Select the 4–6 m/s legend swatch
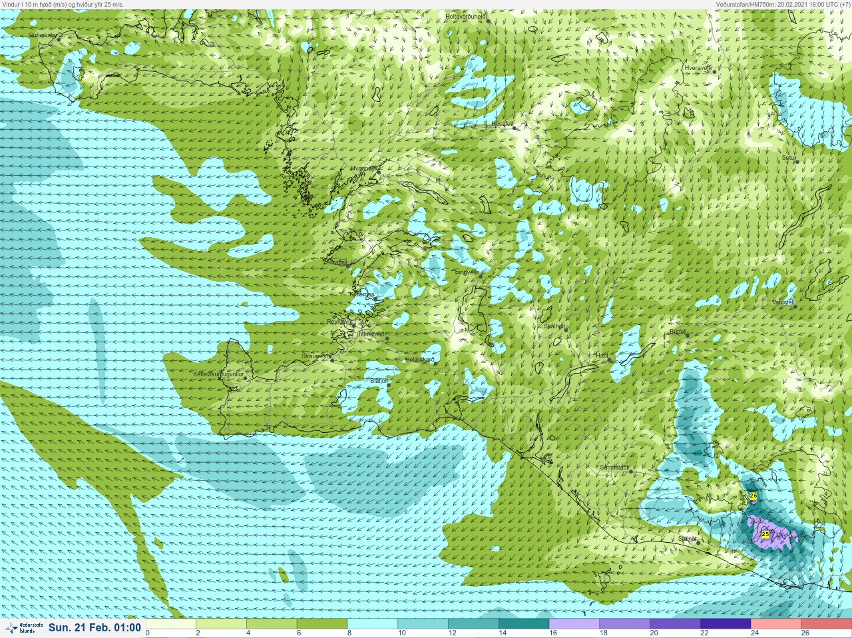 pyautogui.click(x=272, y=624)
